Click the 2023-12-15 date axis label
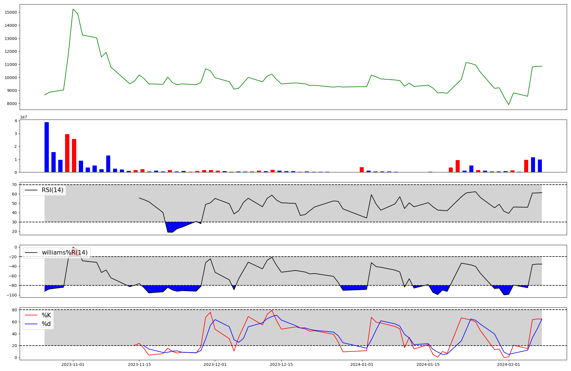This screenshot has height=371, width=571. click(x=281, y=364)
